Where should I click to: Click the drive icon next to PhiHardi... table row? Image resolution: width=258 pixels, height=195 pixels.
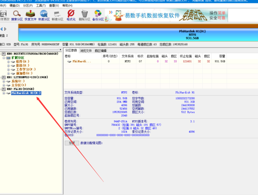pos(69,61)
